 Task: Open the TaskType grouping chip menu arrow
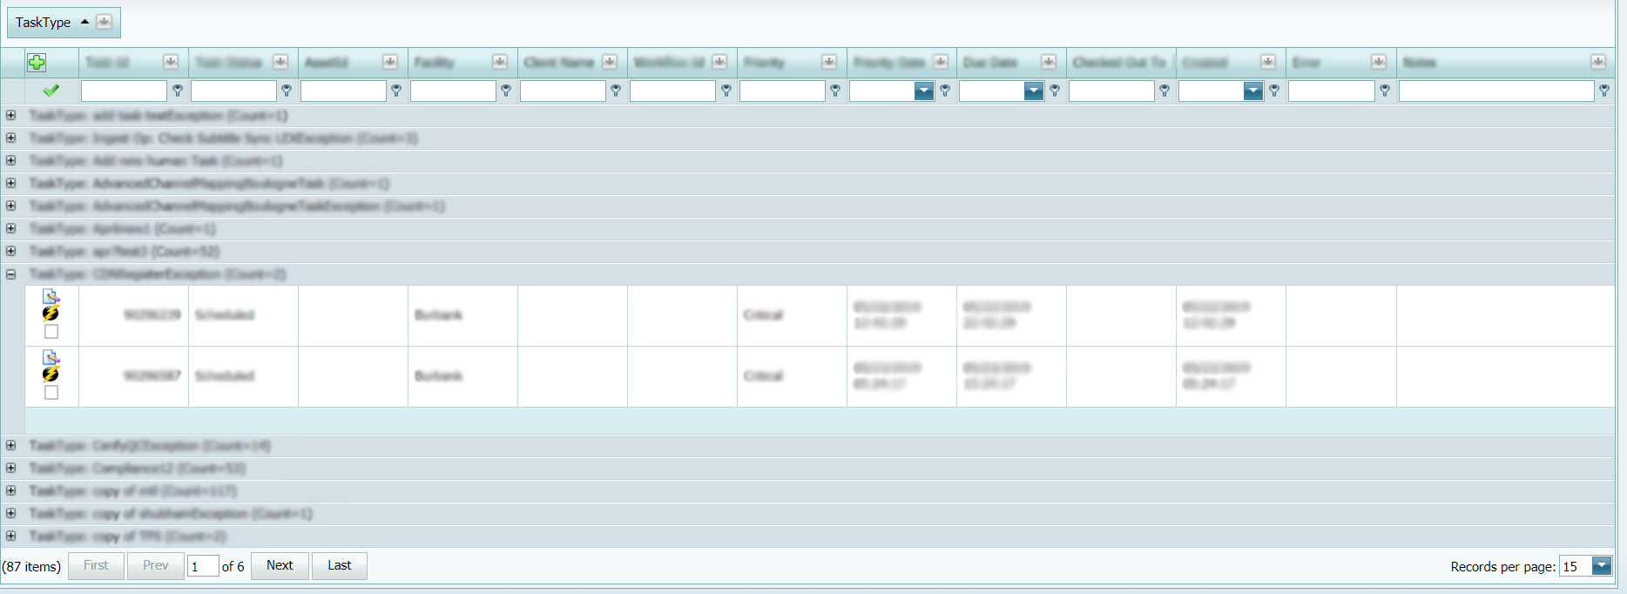[x=104, y=22]
